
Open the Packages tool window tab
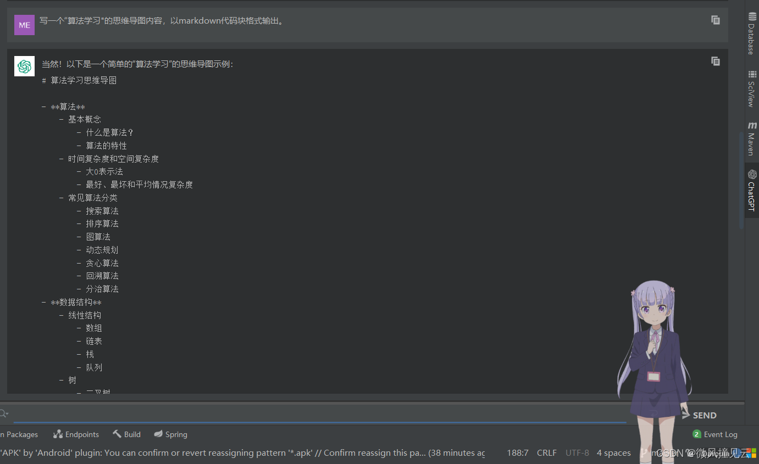tap(20, 434)
